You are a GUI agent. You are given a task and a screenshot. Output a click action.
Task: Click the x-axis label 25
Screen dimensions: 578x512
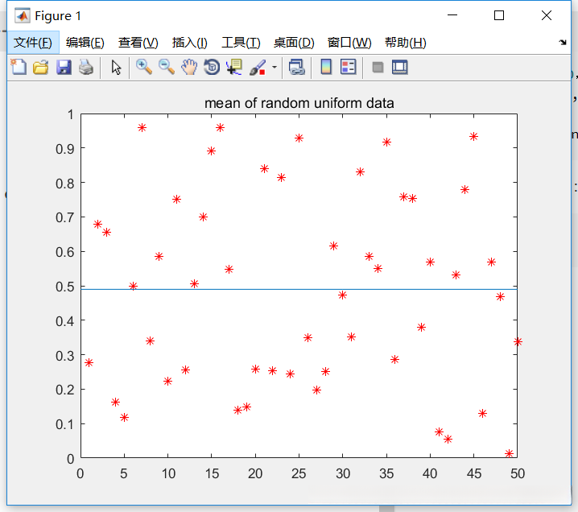pos(299,473)
